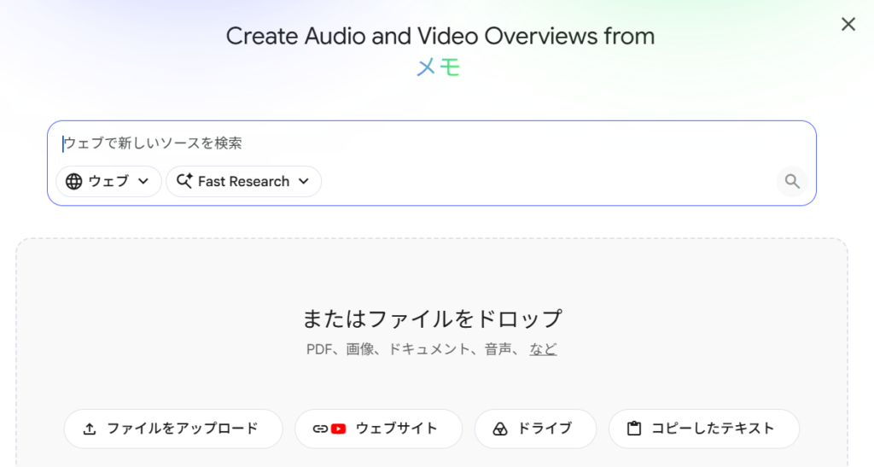Click the ファイルをアップロード button

[173, 429]
